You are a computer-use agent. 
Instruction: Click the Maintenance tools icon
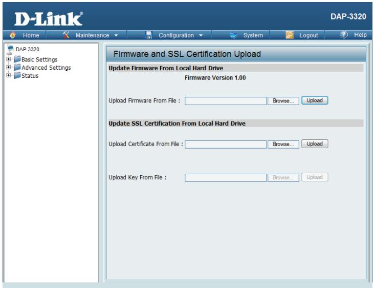pyautogui.click(x=66, y=35)
